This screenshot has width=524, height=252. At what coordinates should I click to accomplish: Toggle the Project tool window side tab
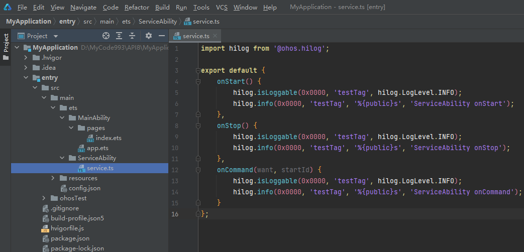(6, 43)
